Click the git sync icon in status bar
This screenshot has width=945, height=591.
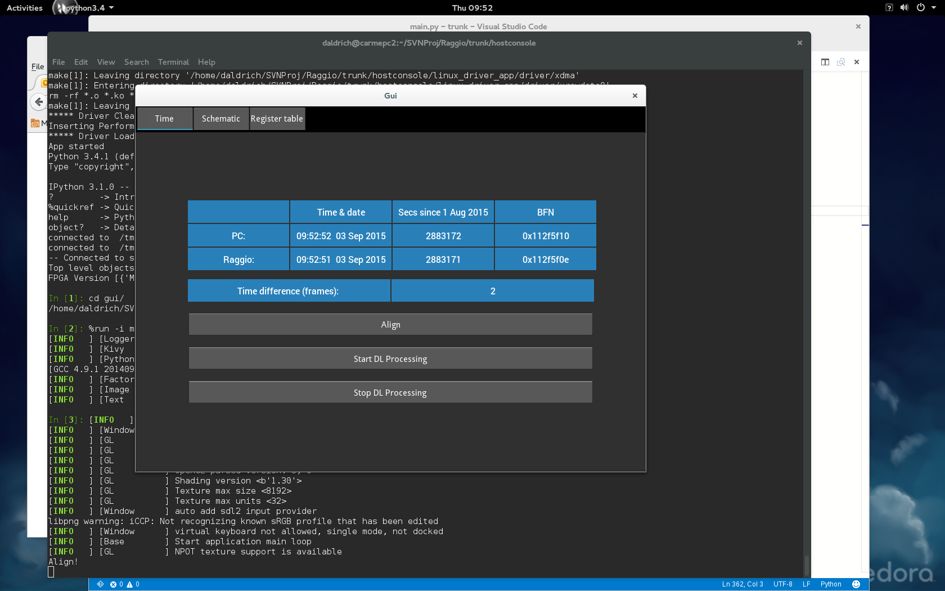(101, 584)
